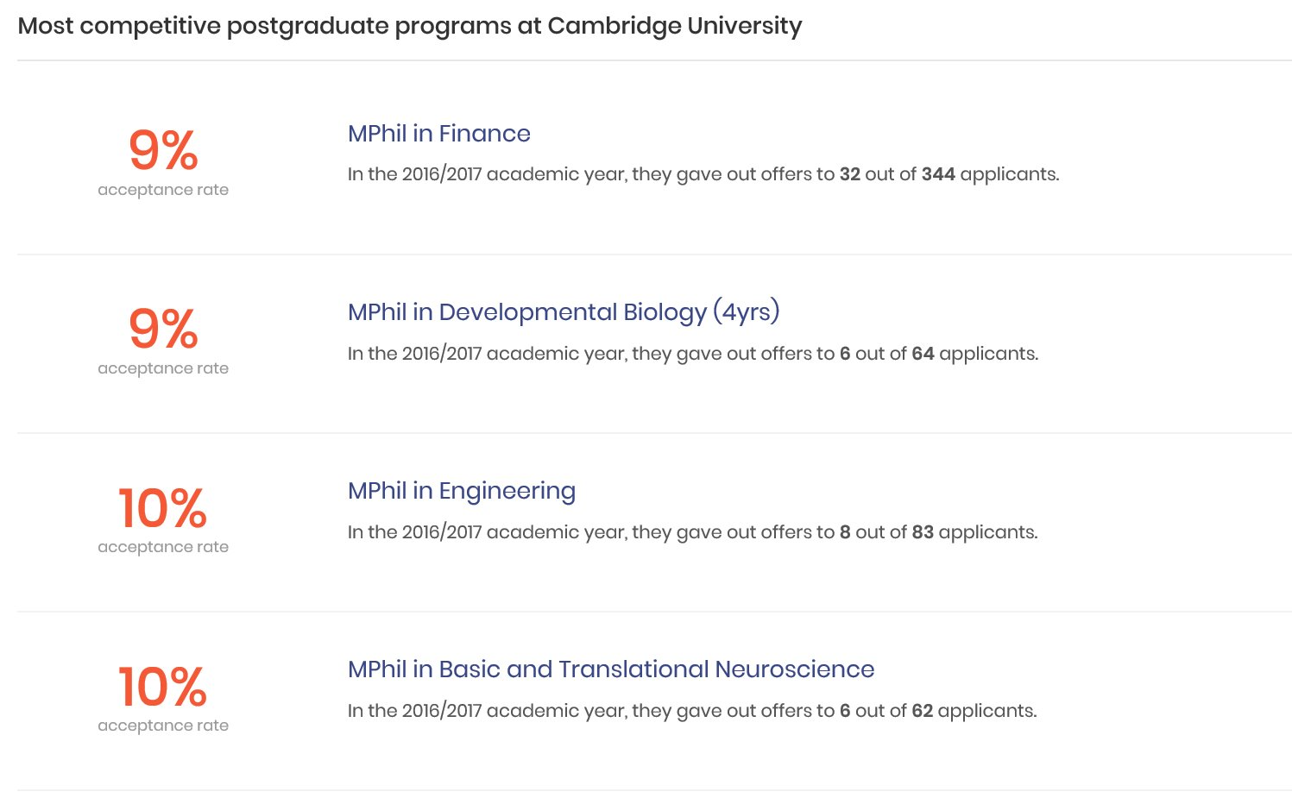Image resolution: width=1292 pixels, height=798 pixels.
Task: Click the Developmental Biology description with 64 applicants
Action: tap(693, 354)
